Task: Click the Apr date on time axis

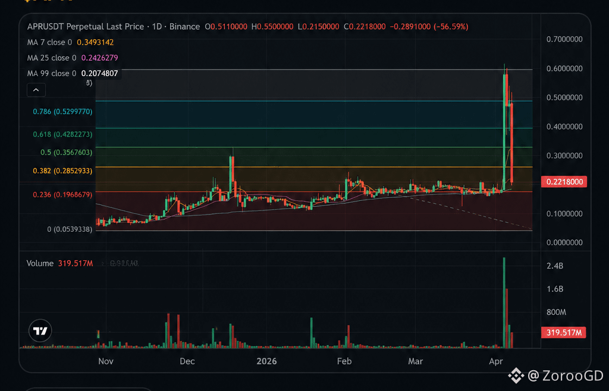Action: (x=496, y=361)
